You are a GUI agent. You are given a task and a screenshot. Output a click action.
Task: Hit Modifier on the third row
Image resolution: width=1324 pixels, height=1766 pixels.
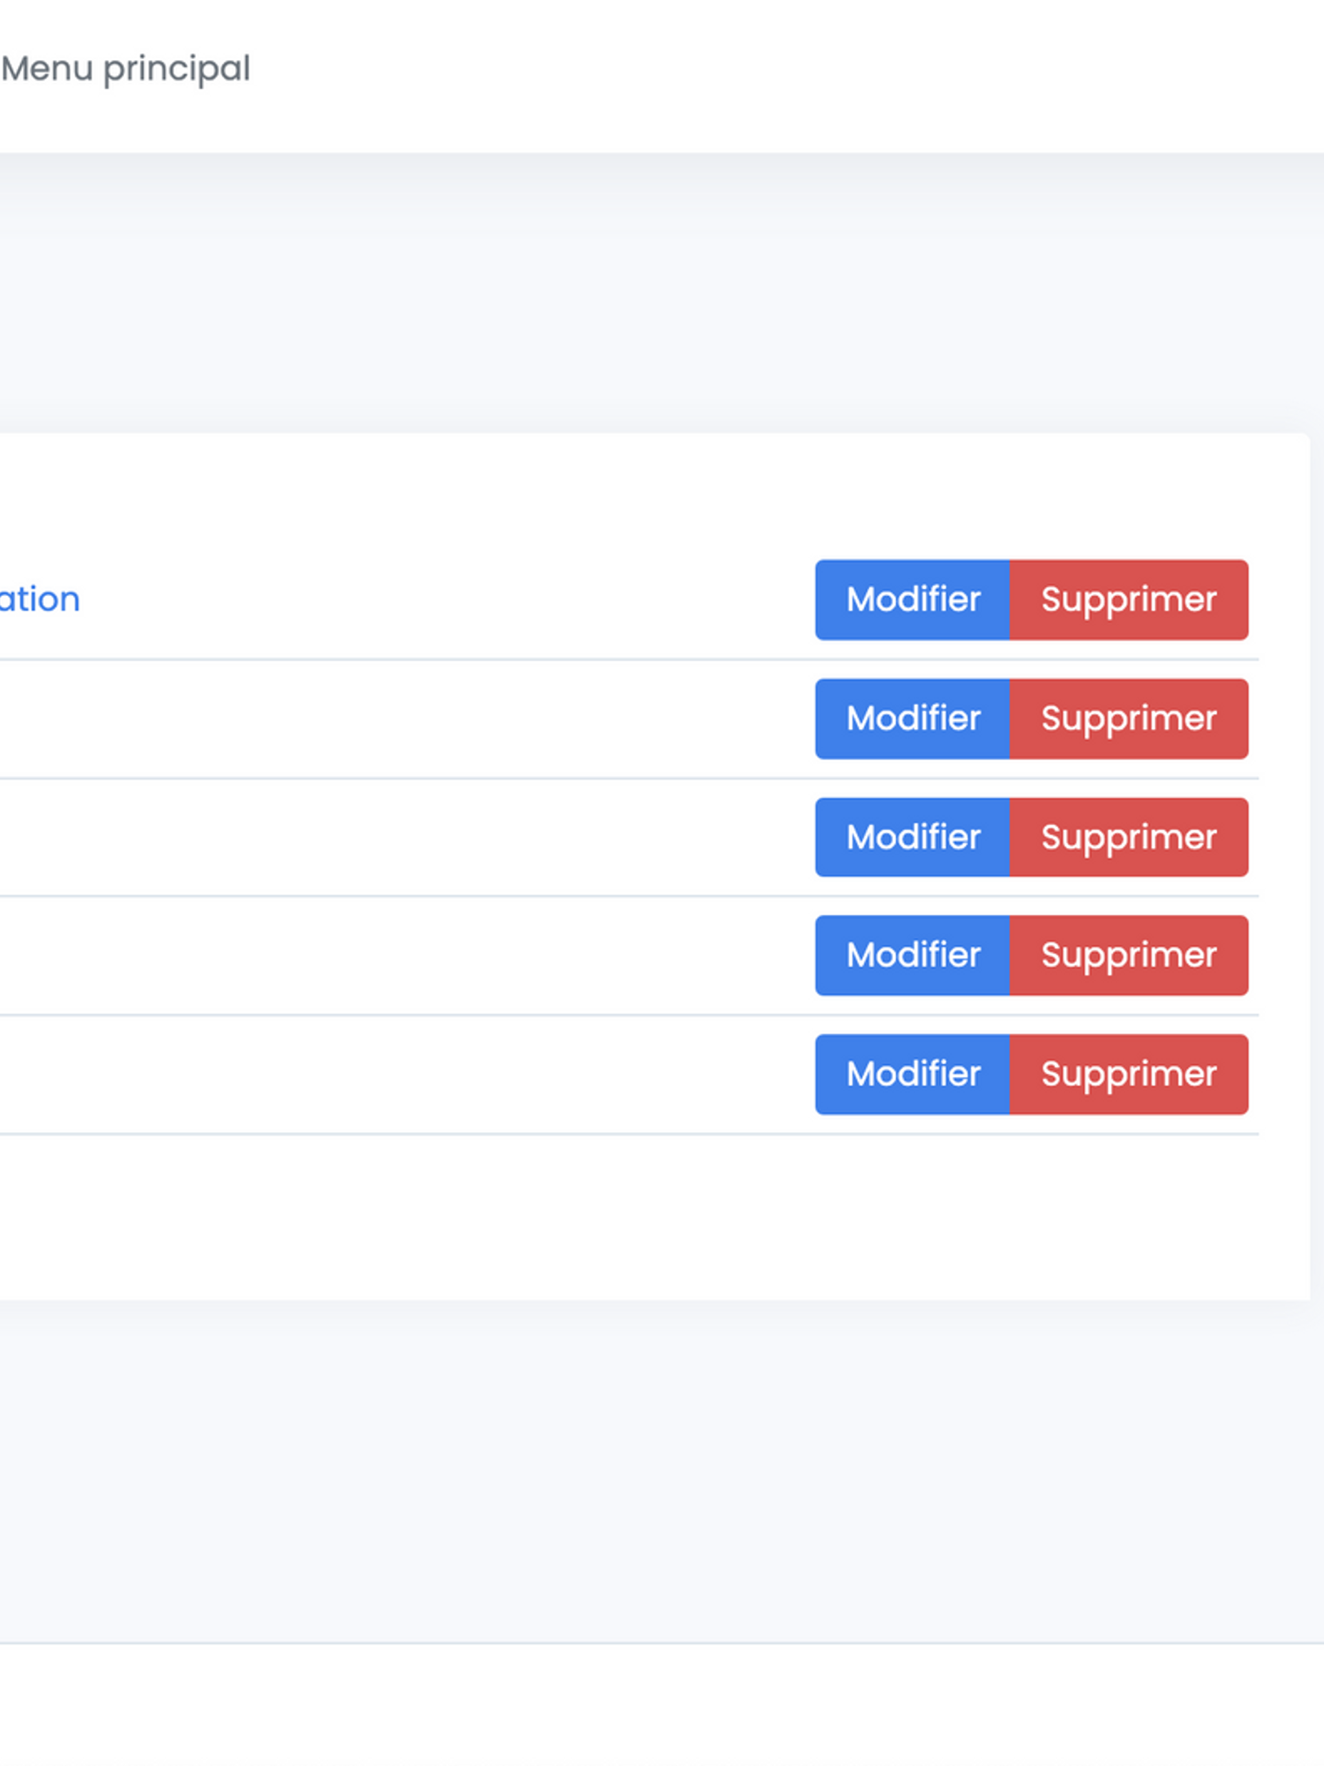point(912,837)
